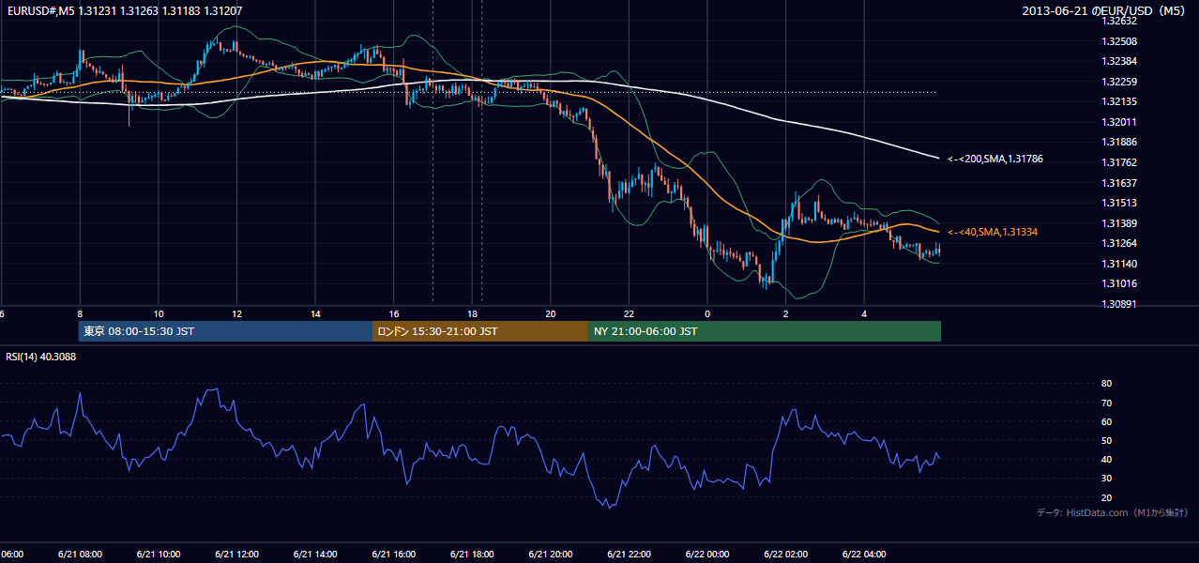1199x563 pixels.
Task: Click RSI scale level 40
Action: (1107, 459)
